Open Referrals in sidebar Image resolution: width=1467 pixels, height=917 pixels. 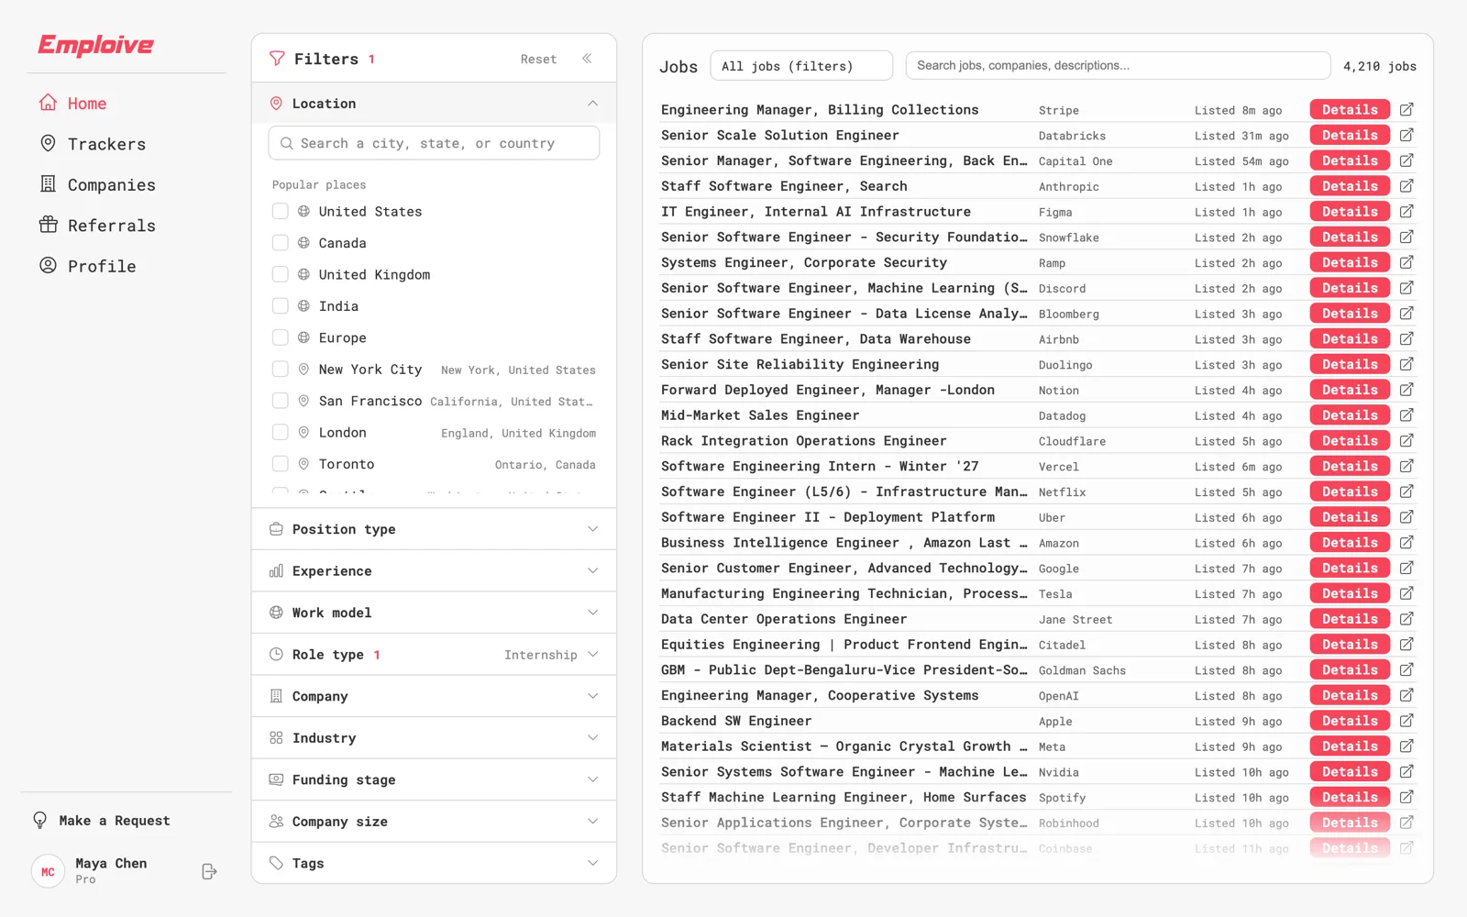click(x=97, y=226)
